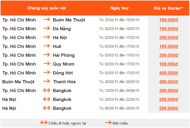The image size is (190, 128).
Task: Click the Ngày bay column header
Action: [119, 8]
